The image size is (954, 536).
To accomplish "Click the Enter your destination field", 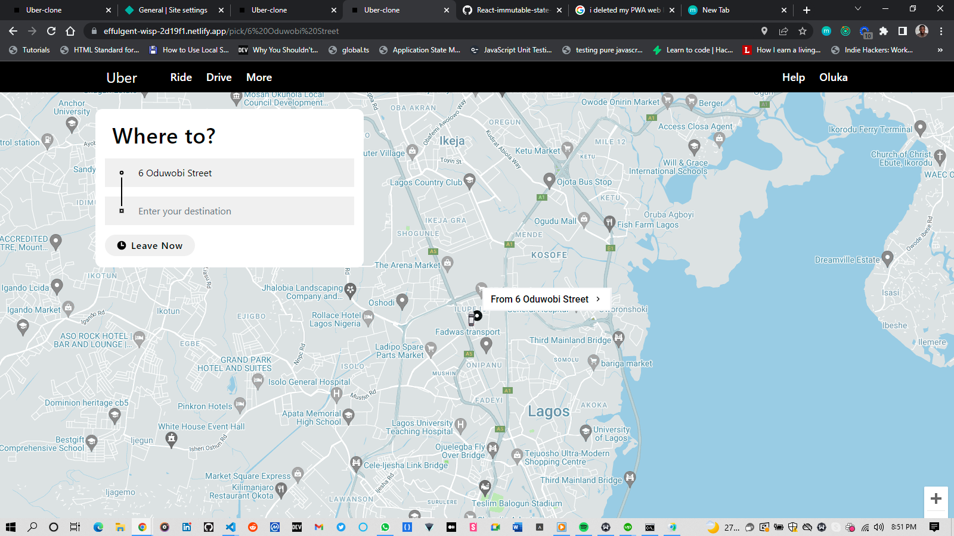I will 230,211.
